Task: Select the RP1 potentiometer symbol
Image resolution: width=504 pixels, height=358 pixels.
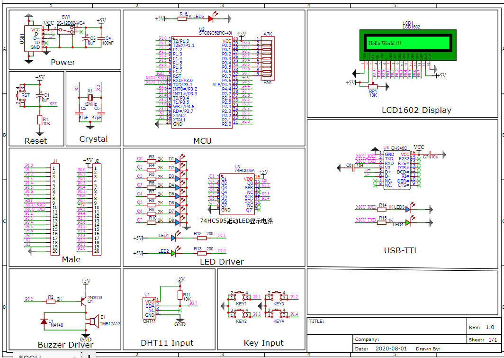Action: (373, 86)
